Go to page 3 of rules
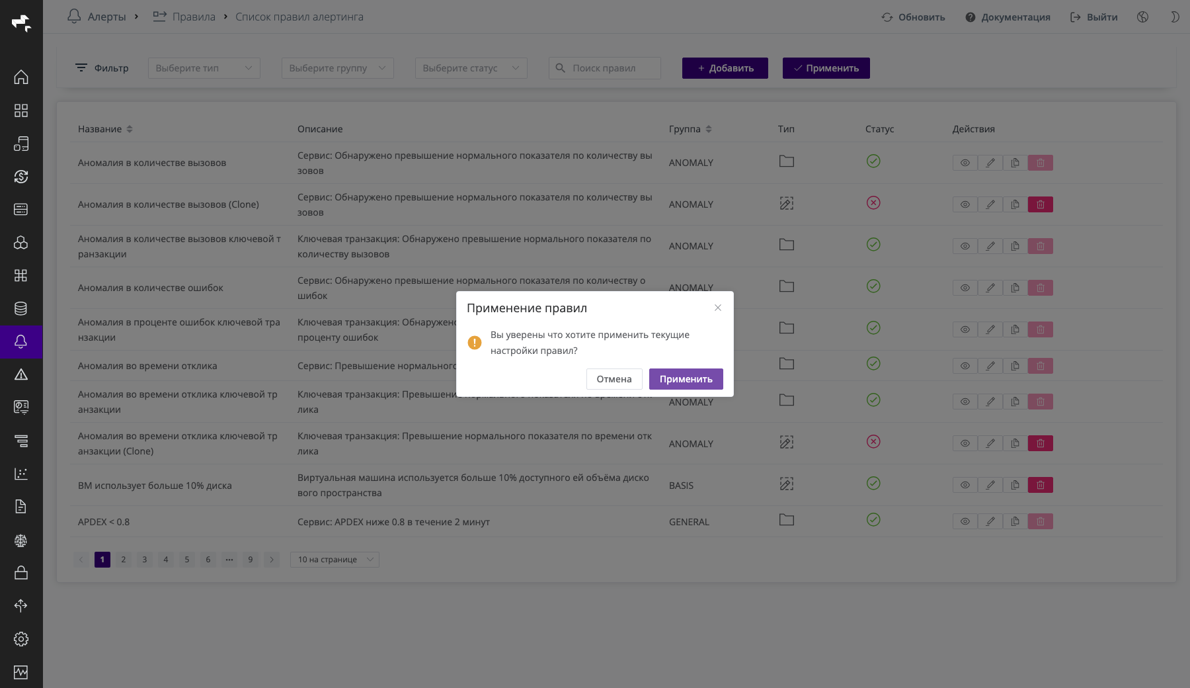Image resolution: width=1190 pixels, height=688 pixels. point(145,560)
